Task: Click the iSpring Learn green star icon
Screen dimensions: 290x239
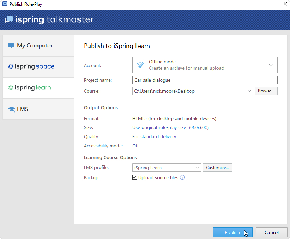Action: pos(11,88)
